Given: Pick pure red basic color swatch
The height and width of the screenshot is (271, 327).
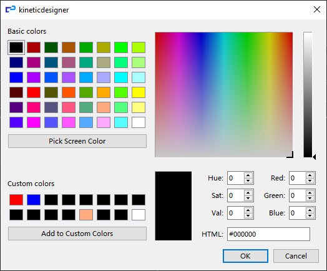Looking at the screenshot, I should click(34, 92).
